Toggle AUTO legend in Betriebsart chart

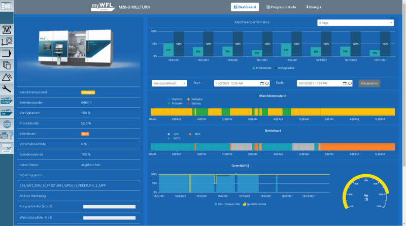tap(174, 139)
